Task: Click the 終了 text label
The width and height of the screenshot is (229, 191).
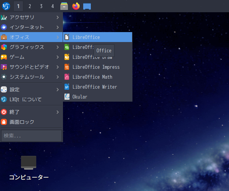Action: pos(15,112)
